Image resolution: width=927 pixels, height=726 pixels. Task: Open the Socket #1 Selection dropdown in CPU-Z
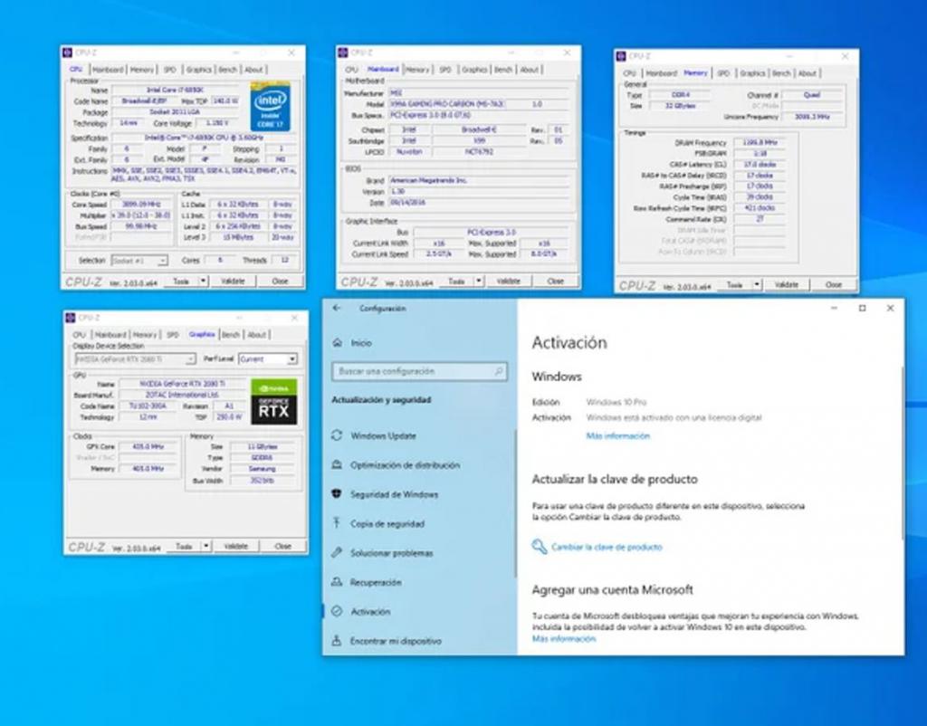coord(139,261)
